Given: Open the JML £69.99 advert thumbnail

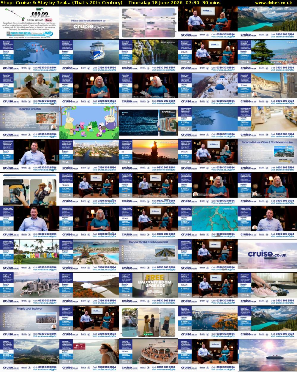Looking at the screenshot, I should coord(30,23).
